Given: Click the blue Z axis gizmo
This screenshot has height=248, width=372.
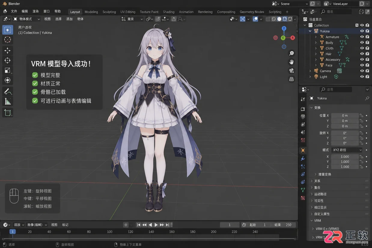Looking at the screenshot, I should [x=284, y=28].
